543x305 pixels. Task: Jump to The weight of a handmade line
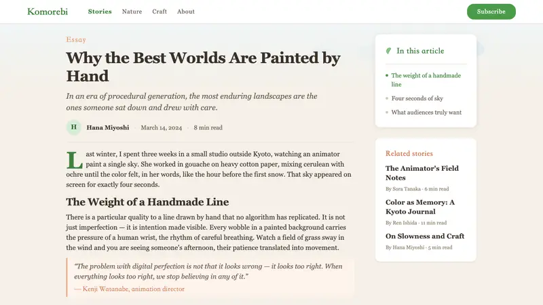tap(426, 80)
